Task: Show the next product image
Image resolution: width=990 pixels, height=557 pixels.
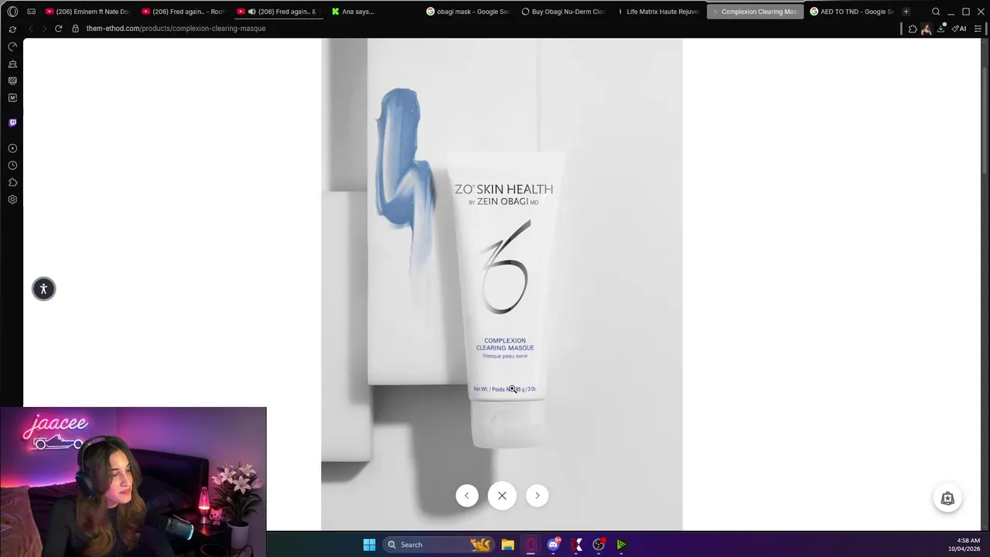Action: (538, 496)
